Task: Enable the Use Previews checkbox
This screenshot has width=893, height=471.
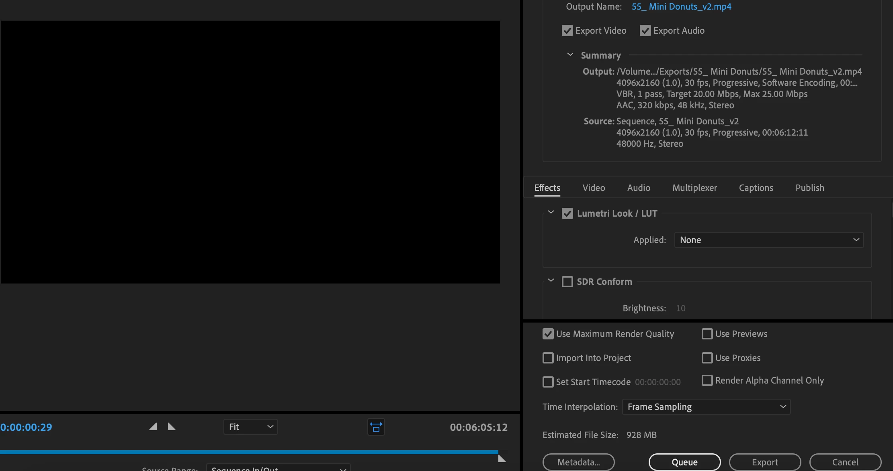Action: 707,334
